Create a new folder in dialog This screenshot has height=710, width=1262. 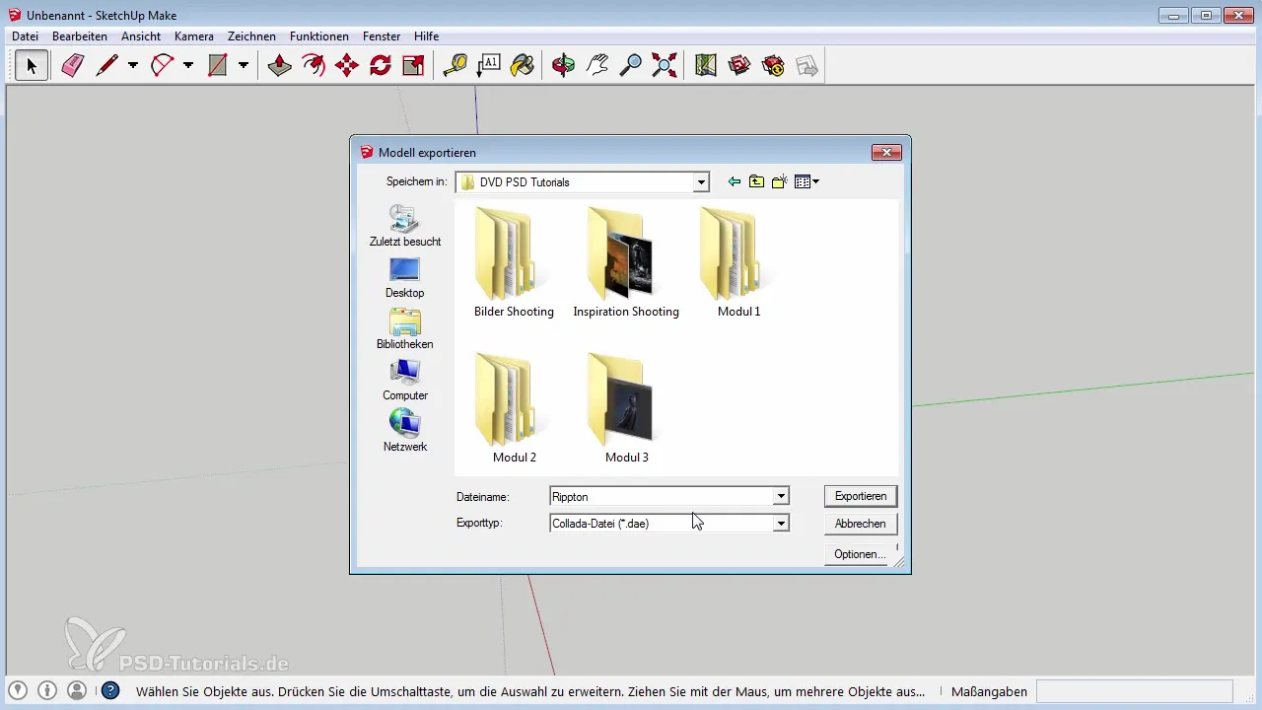point(780,181)
